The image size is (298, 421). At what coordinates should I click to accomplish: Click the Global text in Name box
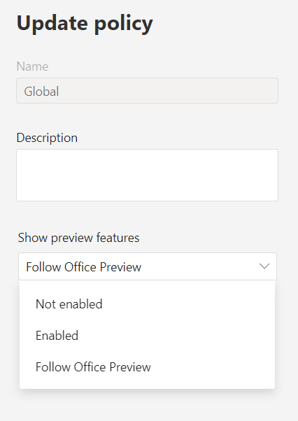pos(41,92)
